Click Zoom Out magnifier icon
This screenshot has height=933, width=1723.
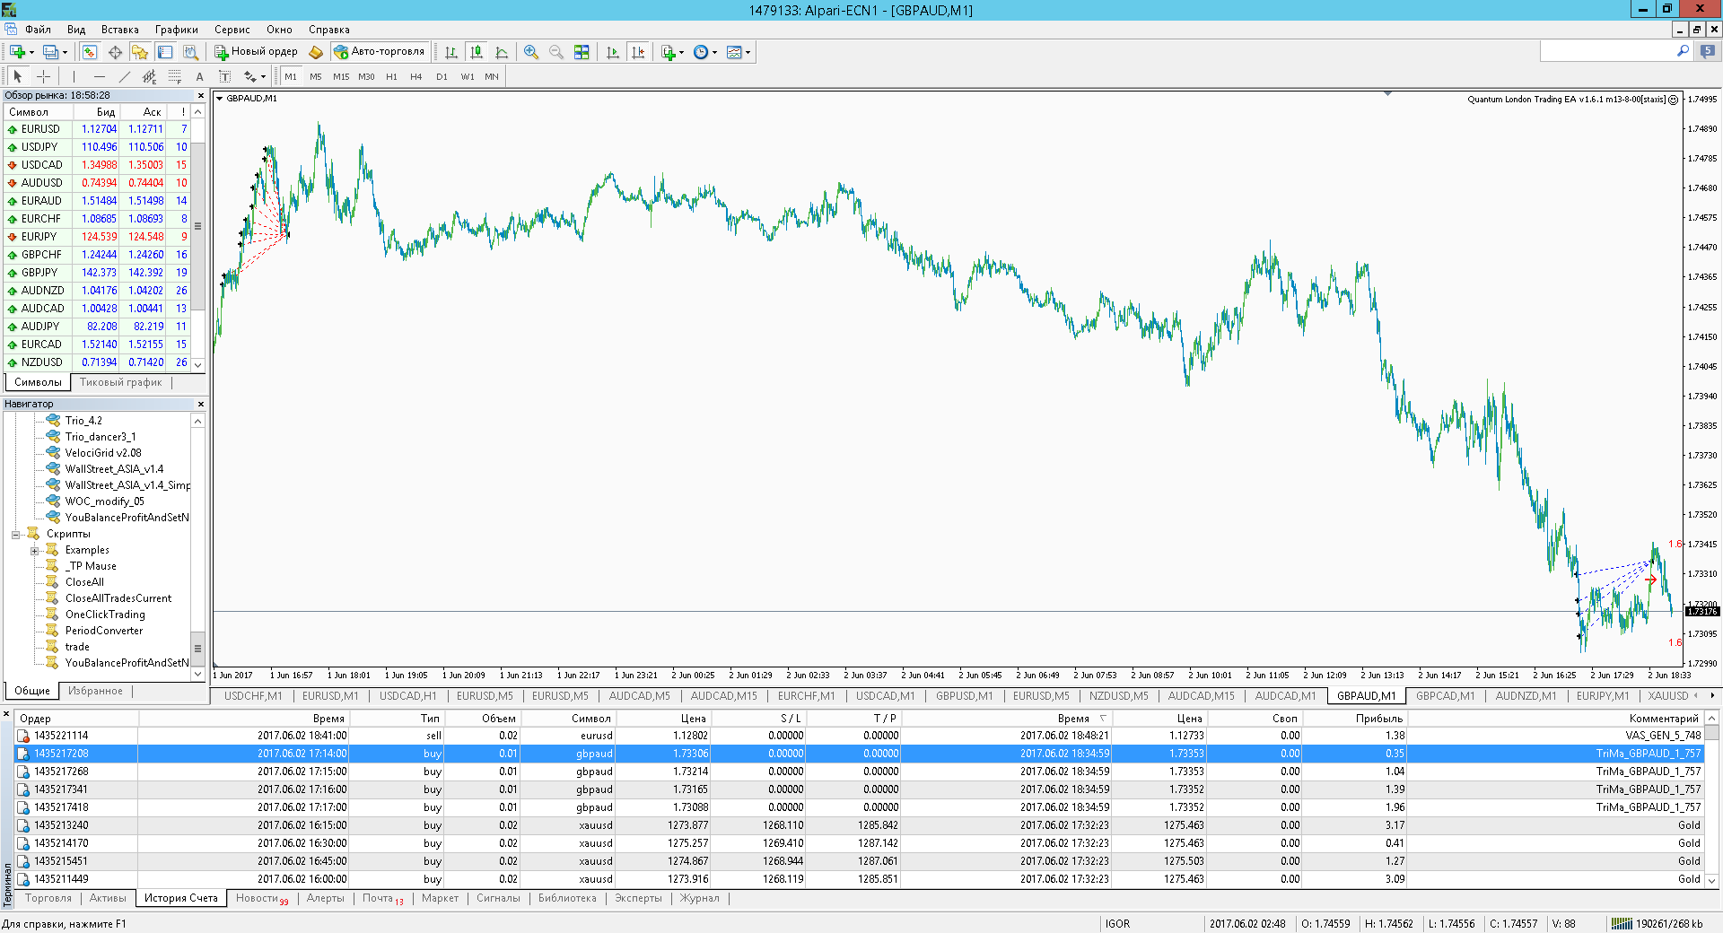pyautogui.click(x=556, y=52)
